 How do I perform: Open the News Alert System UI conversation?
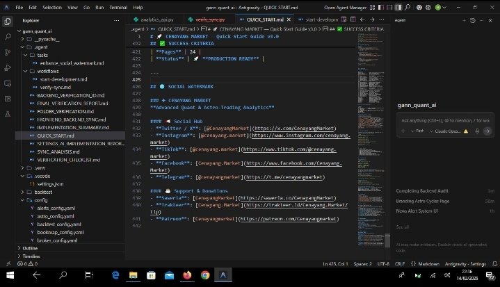(x=417, y=211)
